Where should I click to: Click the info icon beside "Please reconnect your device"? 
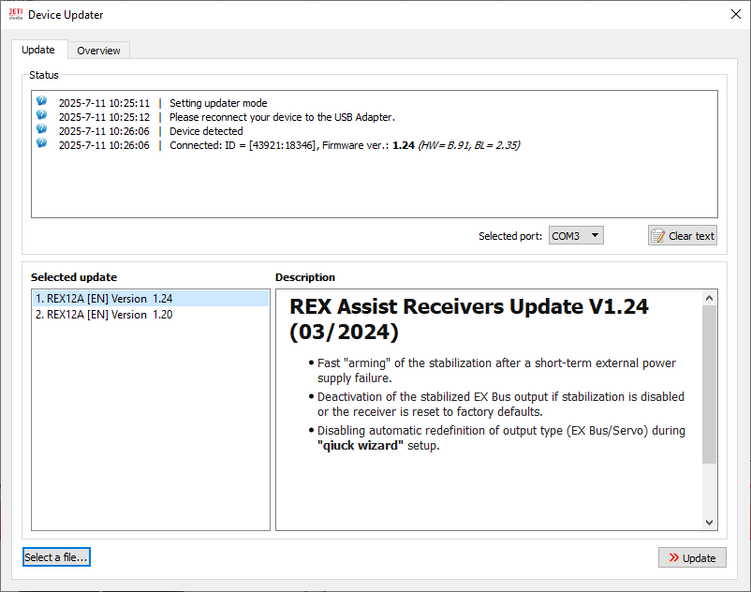pos(41,114)
